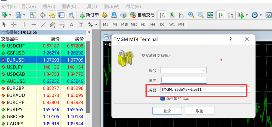Viewport: 272px width, 127px height.
Task: Expand the new chart dropdown arrow
Action: (x=10, y=15)
